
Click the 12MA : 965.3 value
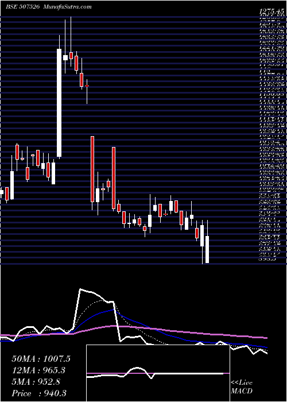point(38,370)
